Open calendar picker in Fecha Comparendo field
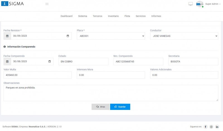The image size is (223, 131). pos(50,62)
